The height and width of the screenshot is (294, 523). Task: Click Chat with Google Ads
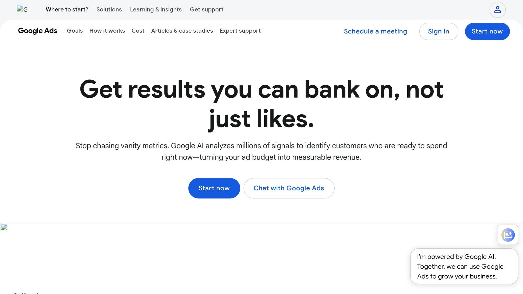click(289, 188)
